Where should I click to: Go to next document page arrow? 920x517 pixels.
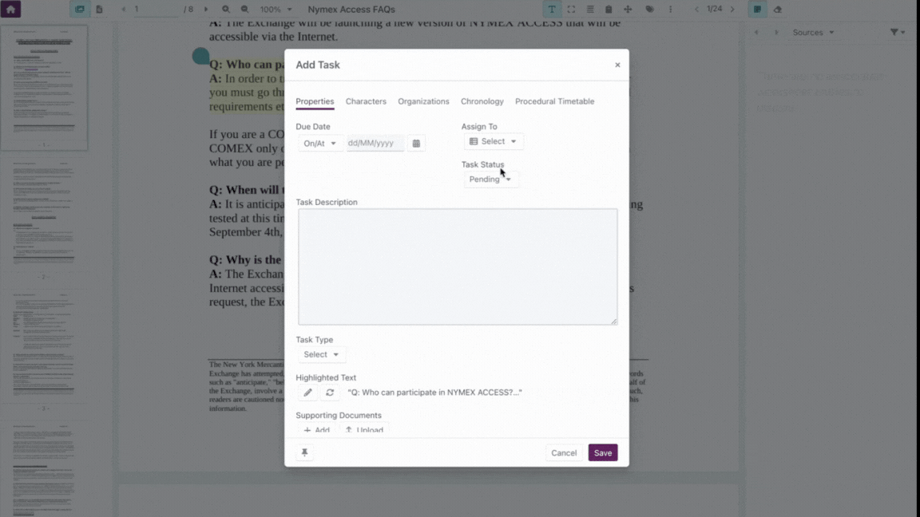[x=206, y=10]
